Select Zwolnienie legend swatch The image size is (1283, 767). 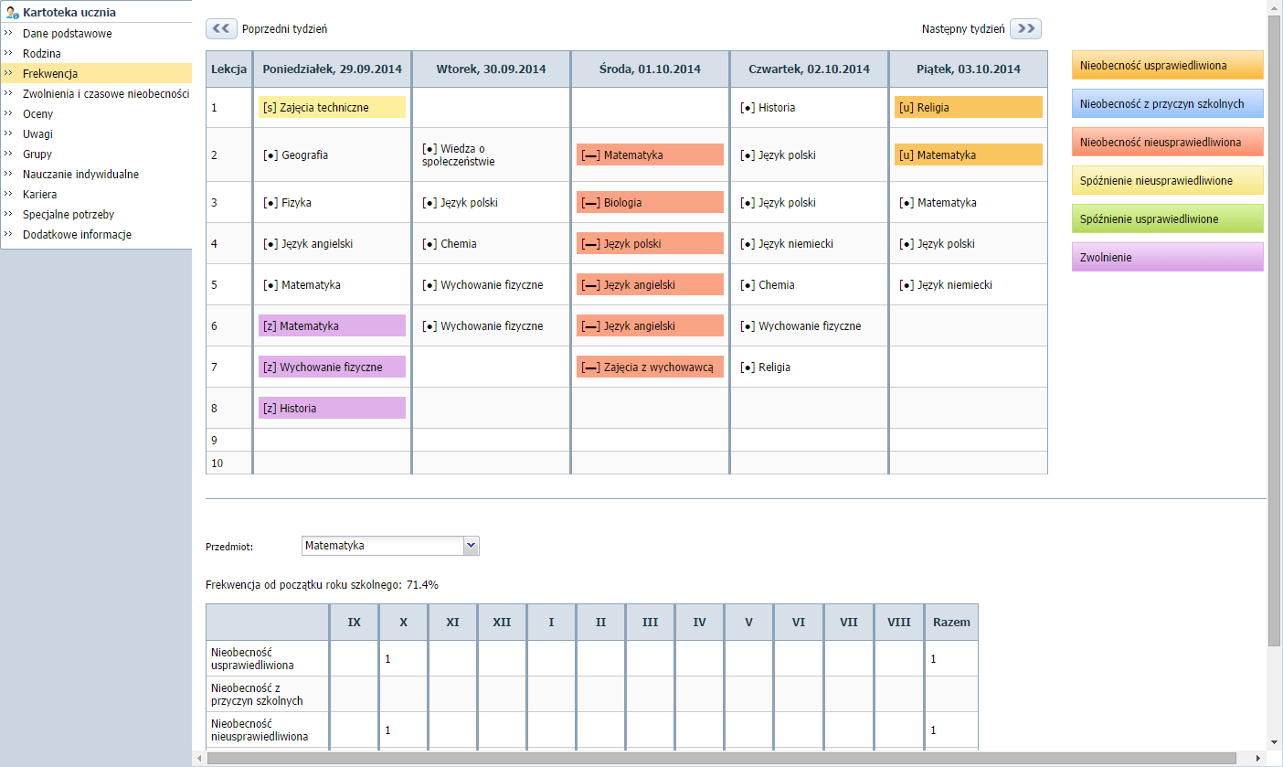point(1168,258)
